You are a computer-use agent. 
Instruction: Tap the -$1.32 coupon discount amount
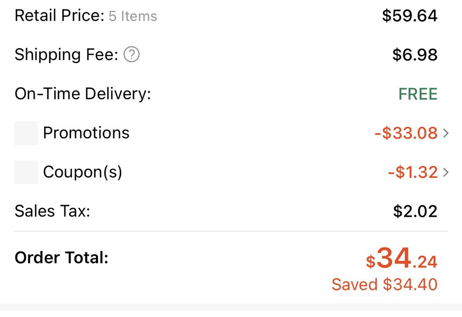point(413,172)
